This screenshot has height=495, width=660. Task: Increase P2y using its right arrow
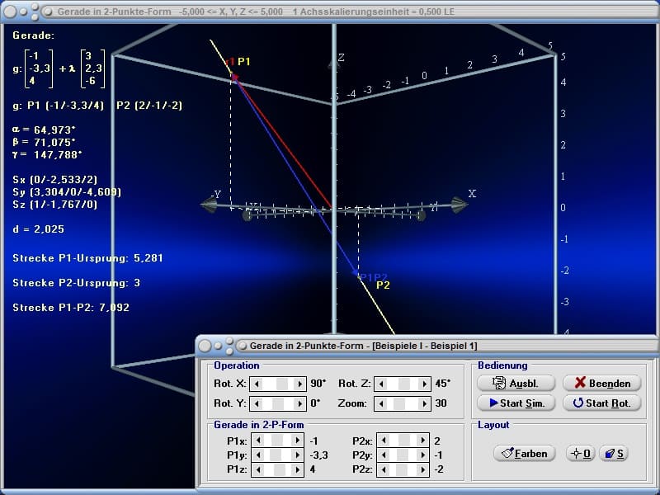click(x=423, y=455)
